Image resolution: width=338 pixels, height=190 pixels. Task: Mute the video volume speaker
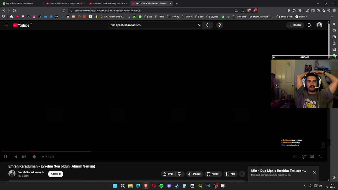point(34,156)
